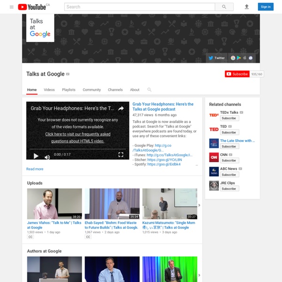Open the Talks at Google channel avatar
This screenshot has height=282, width=282.
click(40, 28)
